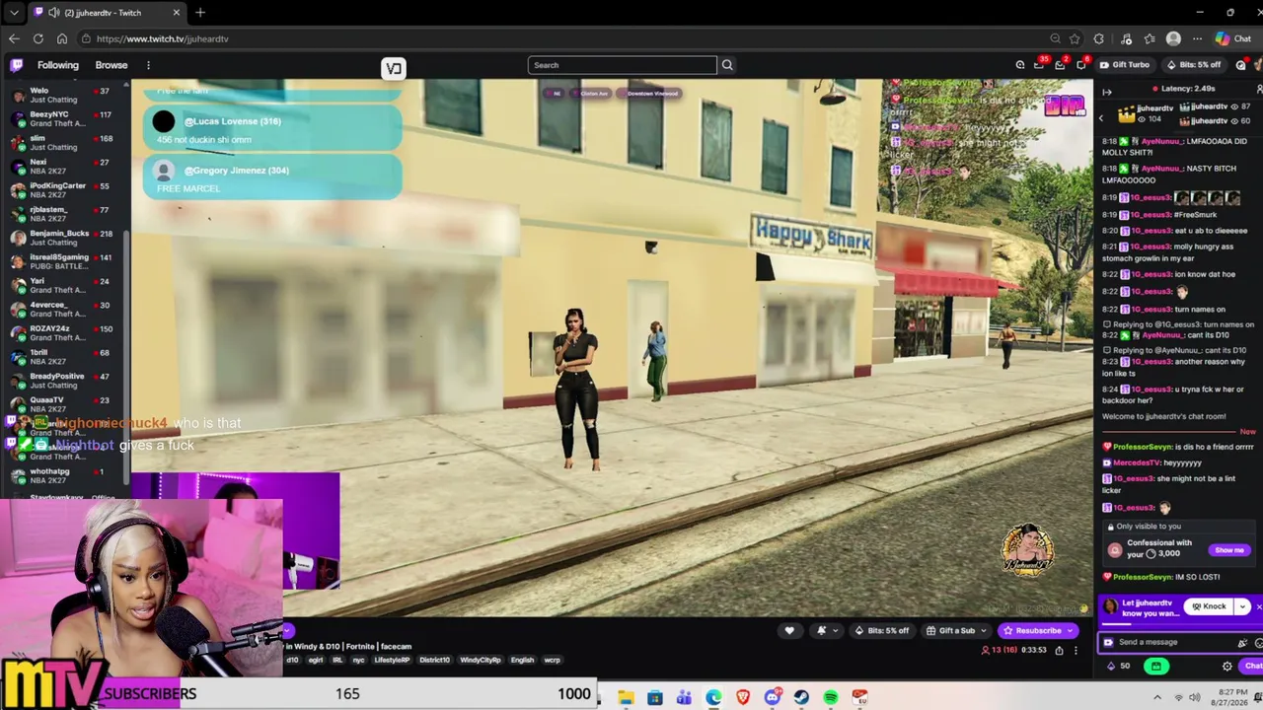Open Welo's channel in sidebar
1263x710 pixels.
click(x=65, y=95)
